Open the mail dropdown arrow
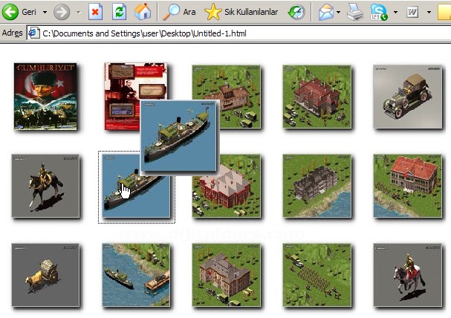This screenshot has height=318, width=451. (338, 13)
